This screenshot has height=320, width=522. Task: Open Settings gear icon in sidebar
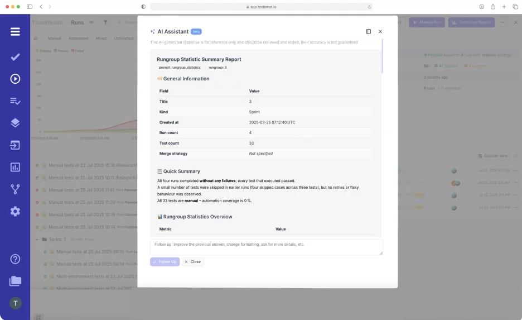(x=15, y=211)
